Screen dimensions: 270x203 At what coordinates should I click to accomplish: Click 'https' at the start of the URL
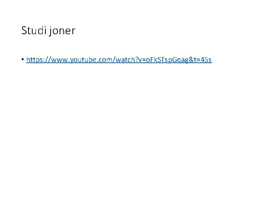pos(34,60)
